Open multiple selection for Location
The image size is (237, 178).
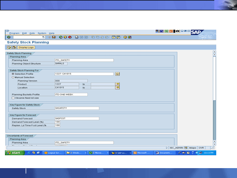pyautogui.click(x=118, y=88)
